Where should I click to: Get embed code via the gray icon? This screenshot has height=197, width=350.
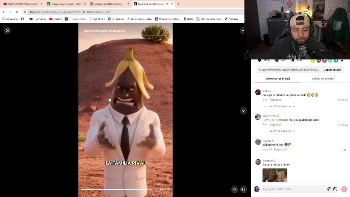(x=319, y=60)
